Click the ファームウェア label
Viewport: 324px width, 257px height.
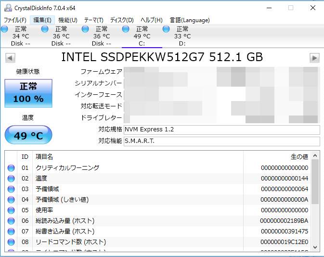102,72
